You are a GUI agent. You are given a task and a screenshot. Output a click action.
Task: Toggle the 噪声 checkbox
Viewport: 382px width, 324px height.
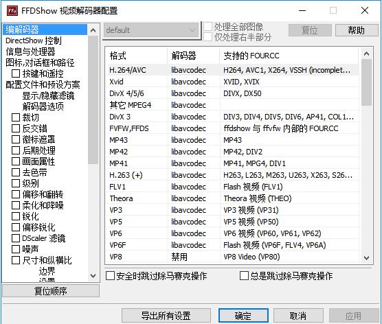pyautogui.click(x=16, y=249)
